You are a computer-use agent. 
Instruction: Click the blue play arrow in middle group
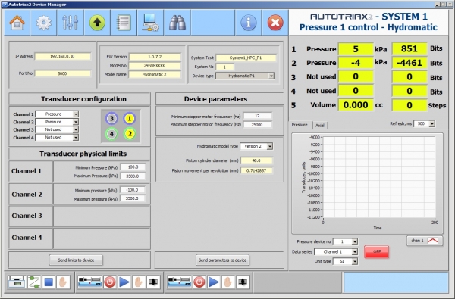pyautogui.click(x=124, y=282)
